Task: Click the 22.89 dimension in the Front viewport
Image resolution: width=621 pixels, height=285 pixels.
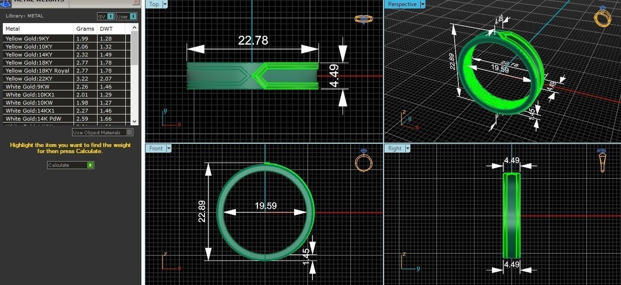Action: click(202, 211)
